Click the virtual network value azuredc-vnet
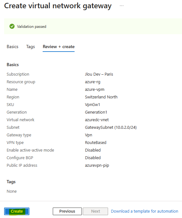The height and width of the screenshot is (218, 182). (97, 120)
